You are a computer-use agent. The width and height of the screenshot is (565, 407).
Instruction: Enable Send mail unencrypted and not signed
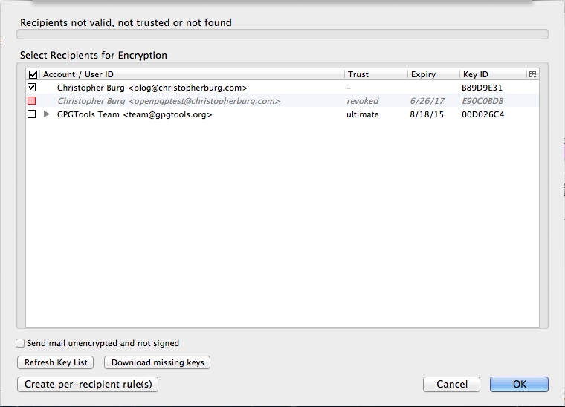coord(20,343)
